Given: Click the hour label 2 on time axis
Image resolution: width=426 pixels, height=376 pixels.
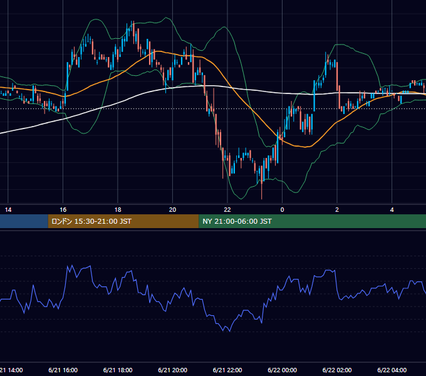Looking at the screenshot, I should click(337, 210).
